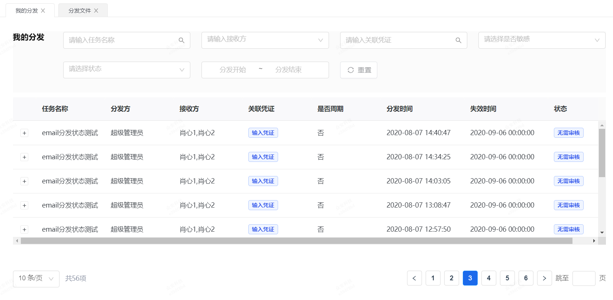This screenshot has width=613, height=300.
Task: Open the 请选择状态 dropdown
Action: click(x=127, y=70)
